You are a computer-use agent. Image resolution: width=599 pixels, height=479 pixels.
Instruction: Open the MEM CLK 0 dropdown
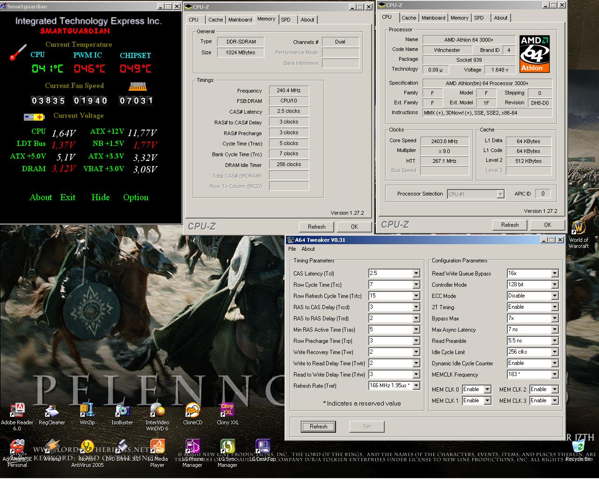pyautogui.click(x=487, y=389)
